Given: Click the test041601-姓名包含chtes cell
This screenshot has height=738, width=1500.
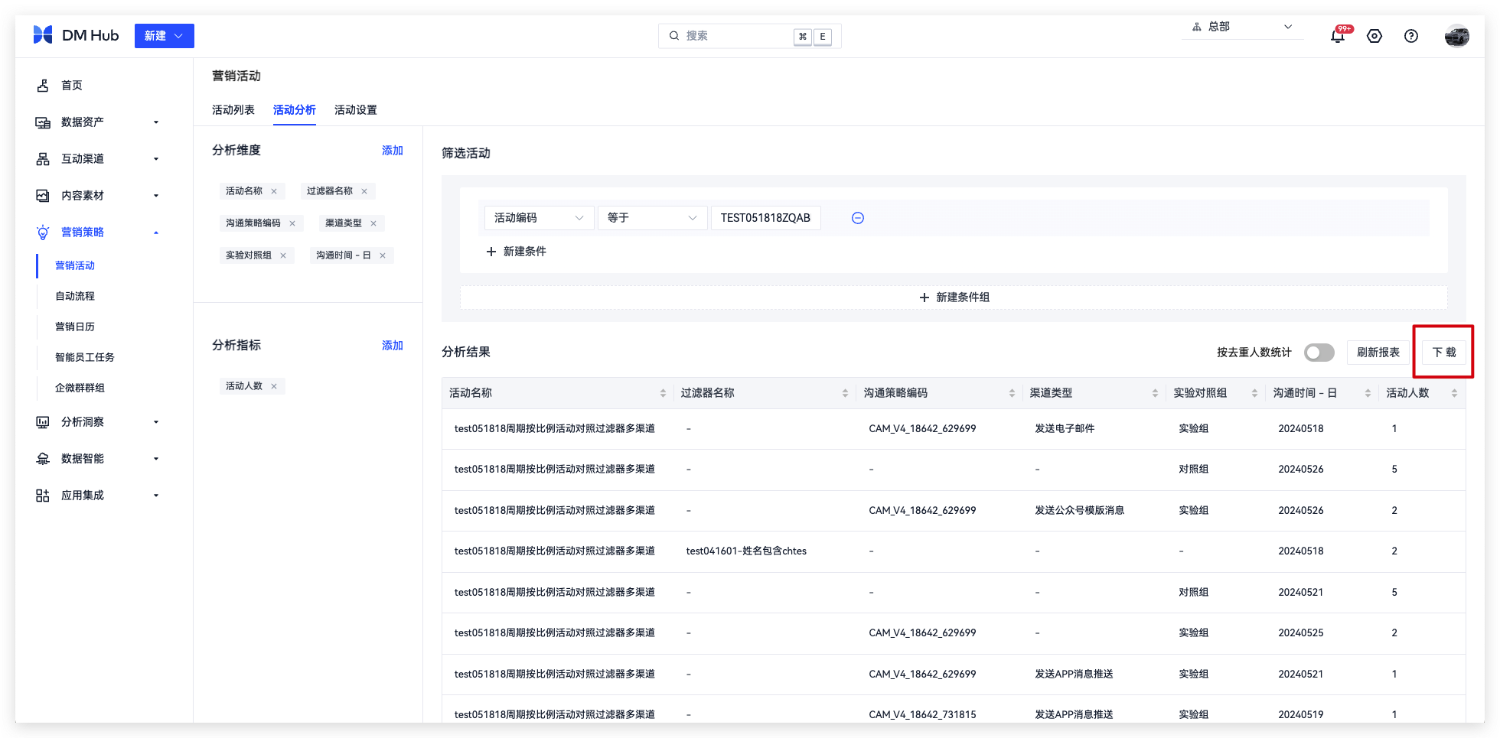Looking at the screenshot, I should click(746, 551).
